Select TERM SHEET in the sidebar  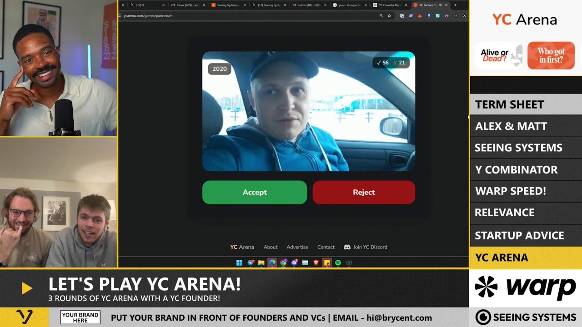tap(526, 104)
